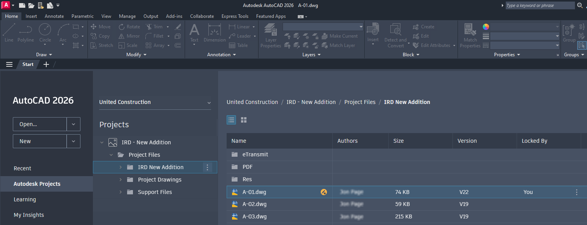Click the search magnifier icon by keyword field

click(x=579, y=5)
